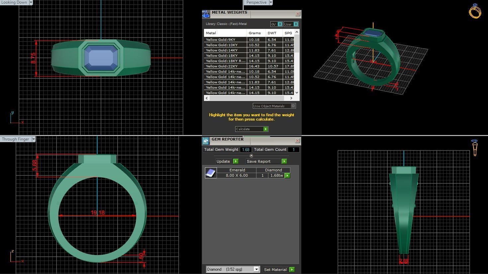The image size is (488, 274).
Task: Click the Total Gem Count value field
Action: click(x=293, y=149)
